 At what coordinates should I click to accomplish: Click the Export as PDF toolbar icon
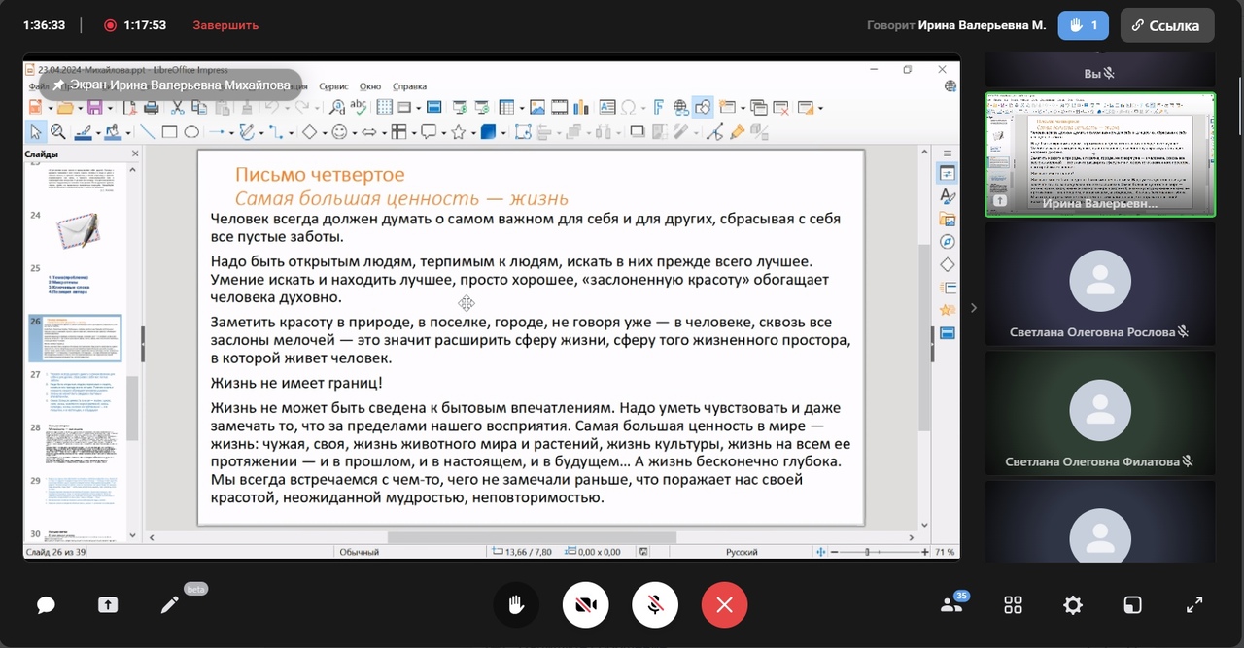pos(130,108)
